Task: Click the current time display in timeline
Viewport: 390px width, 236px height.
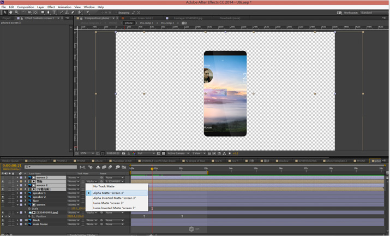Action: tap(12, 166)
